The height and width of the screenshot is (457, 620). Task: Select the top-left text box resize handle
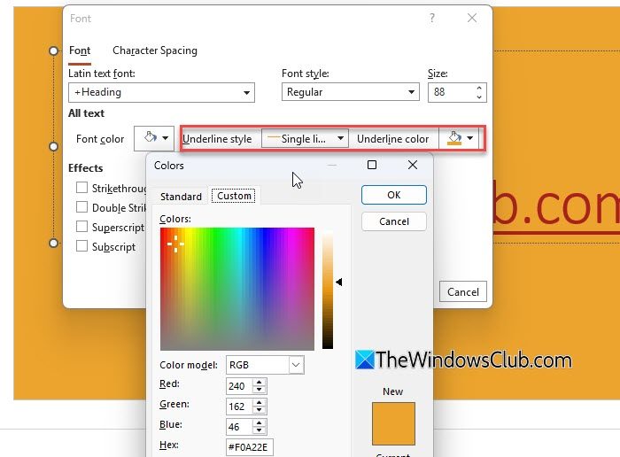tap(53, 50)
